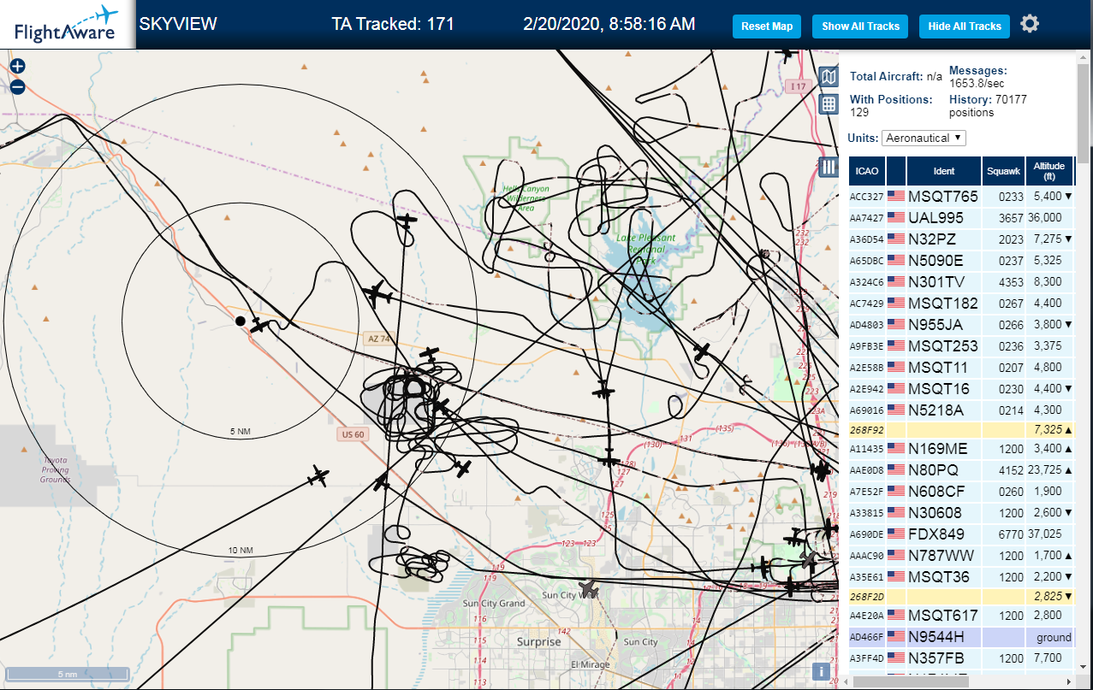Select the MSQT182 aircraft row

point(961,303)
